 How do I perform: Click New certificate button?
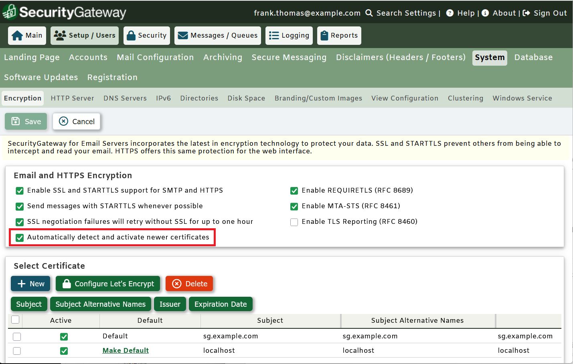click(30, 284)
